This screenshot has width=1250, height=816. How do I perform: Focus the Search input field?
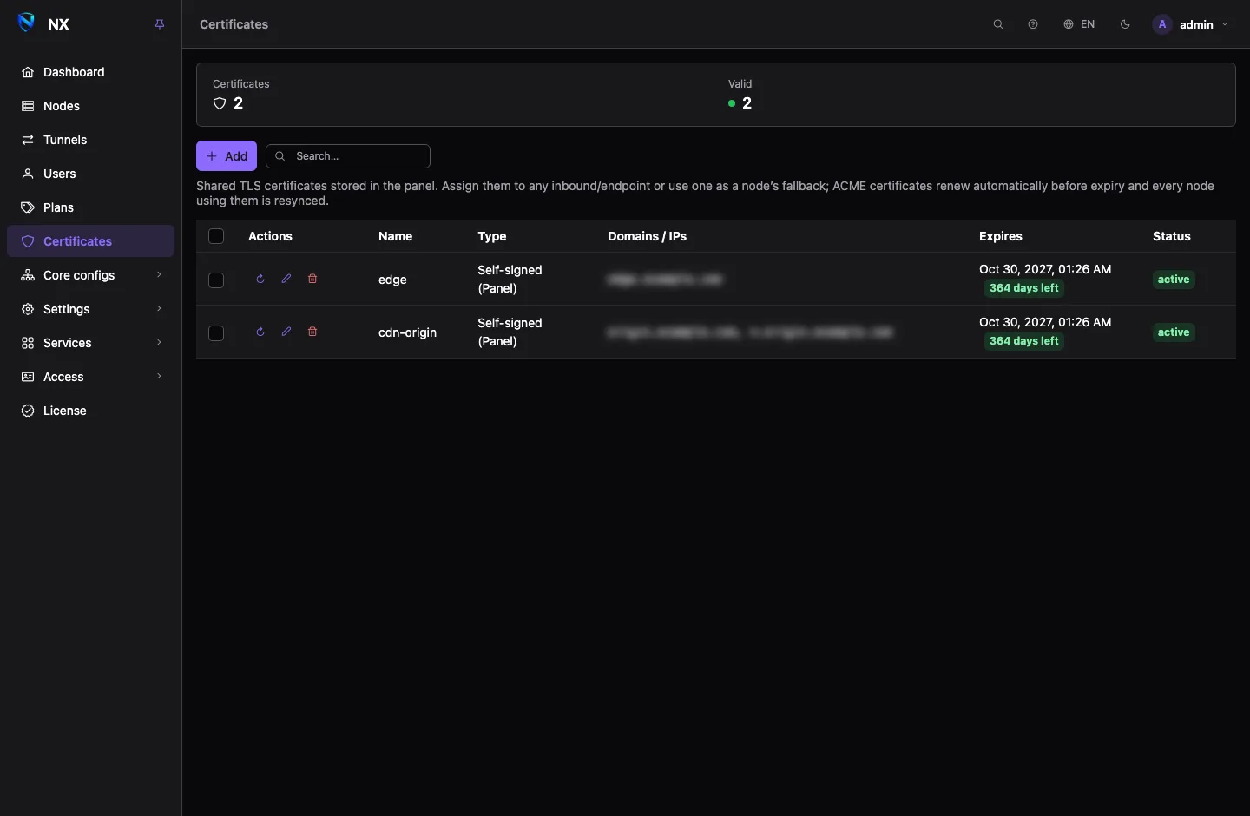[348, 156]
